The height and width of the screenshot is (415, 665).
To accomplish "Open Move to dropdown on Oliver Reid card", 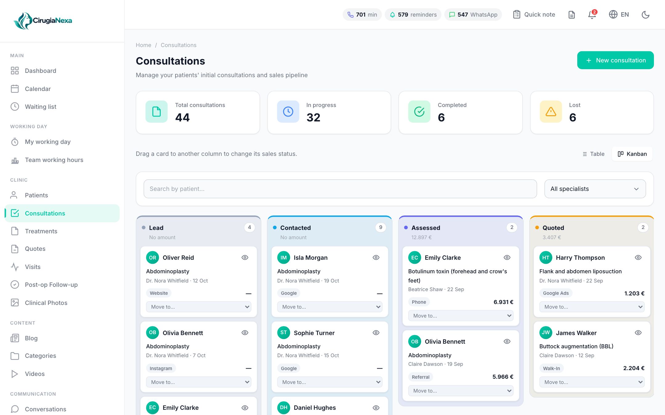I will [x=199, y=307].
